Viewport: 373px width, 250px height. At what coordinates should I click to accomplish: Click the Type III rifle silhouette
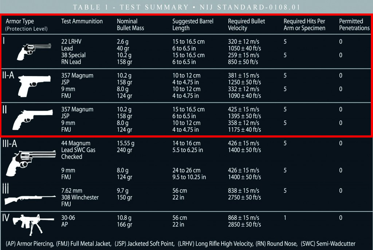30,200
